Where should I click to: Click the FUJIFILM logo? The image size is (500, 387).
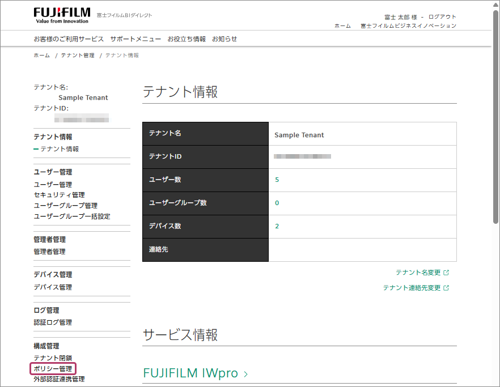(61, 15)
